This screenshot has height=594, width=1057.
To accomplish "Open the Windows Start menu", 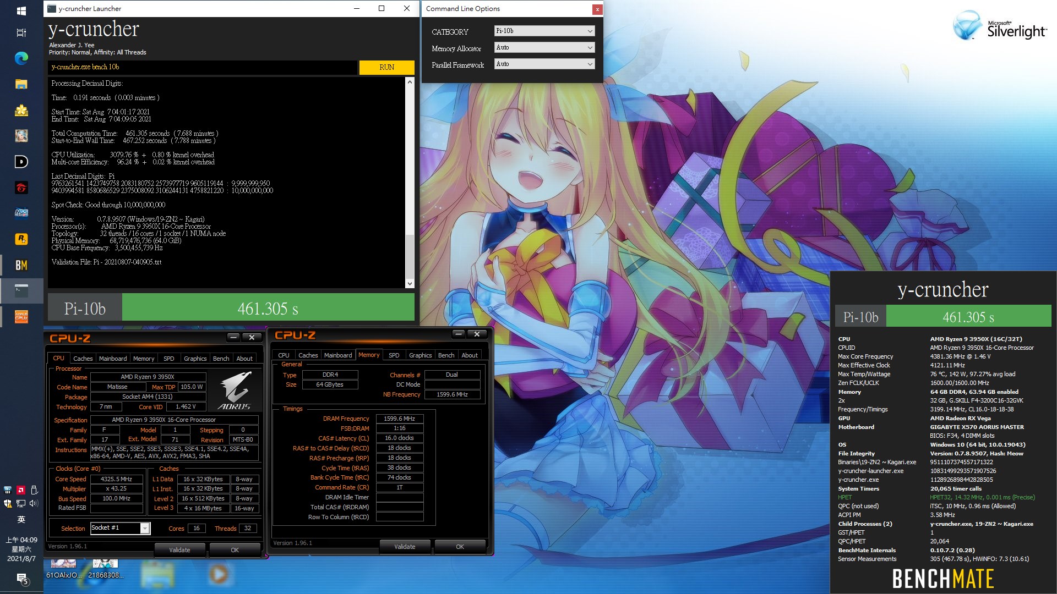I will pyautogui.click(x=21, y=10).
